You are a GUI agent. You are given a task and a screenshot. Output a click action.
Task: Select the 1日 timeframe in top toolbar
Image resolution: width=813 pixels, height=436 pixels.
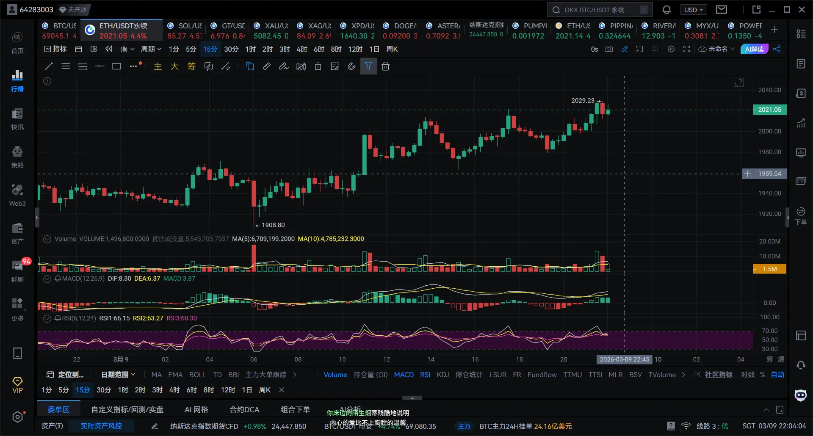tap(374, 49)
